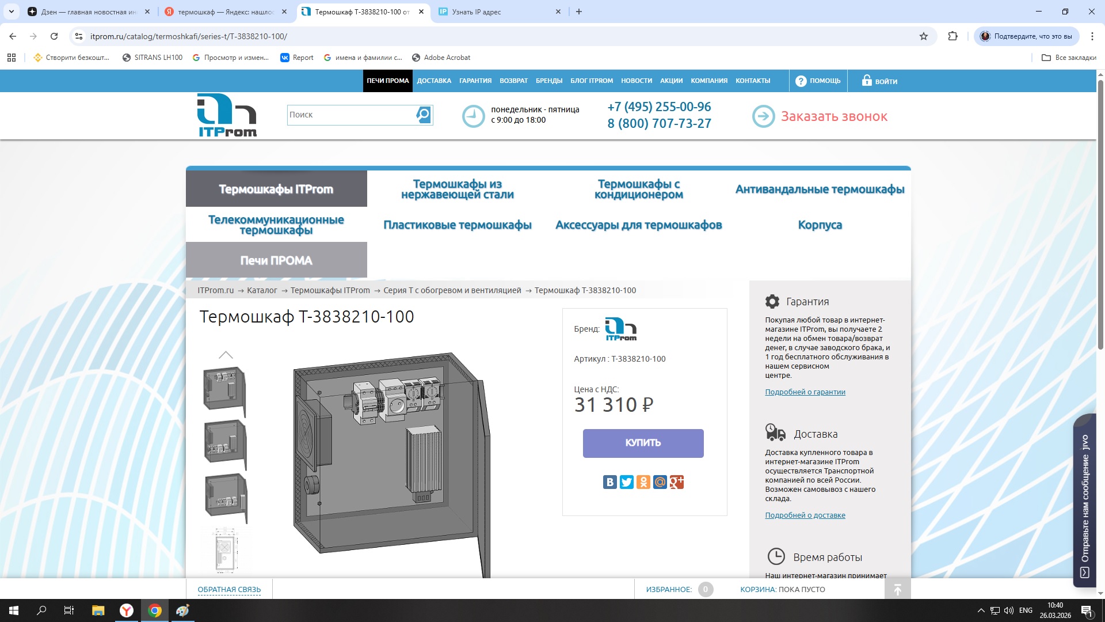Share page via VK icon
1105x622 pixels.
point(609,482)
